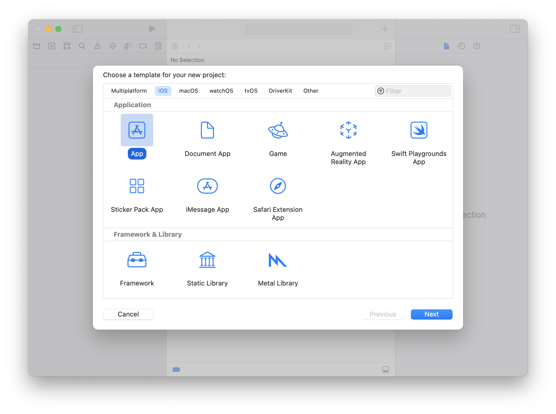Toggle the left navigator sidebar
556x414 pixels.
click(78, 29)
